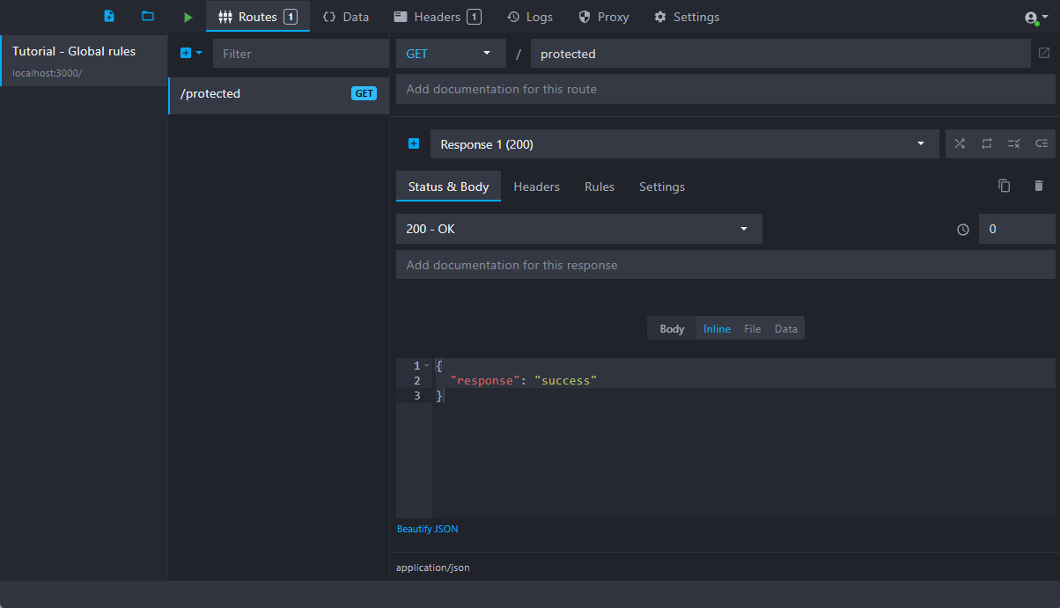The height and width of the screenshot is (608, 1060).
Task: Open the 200 - OK status code dropdown
Action: (578, 229)
